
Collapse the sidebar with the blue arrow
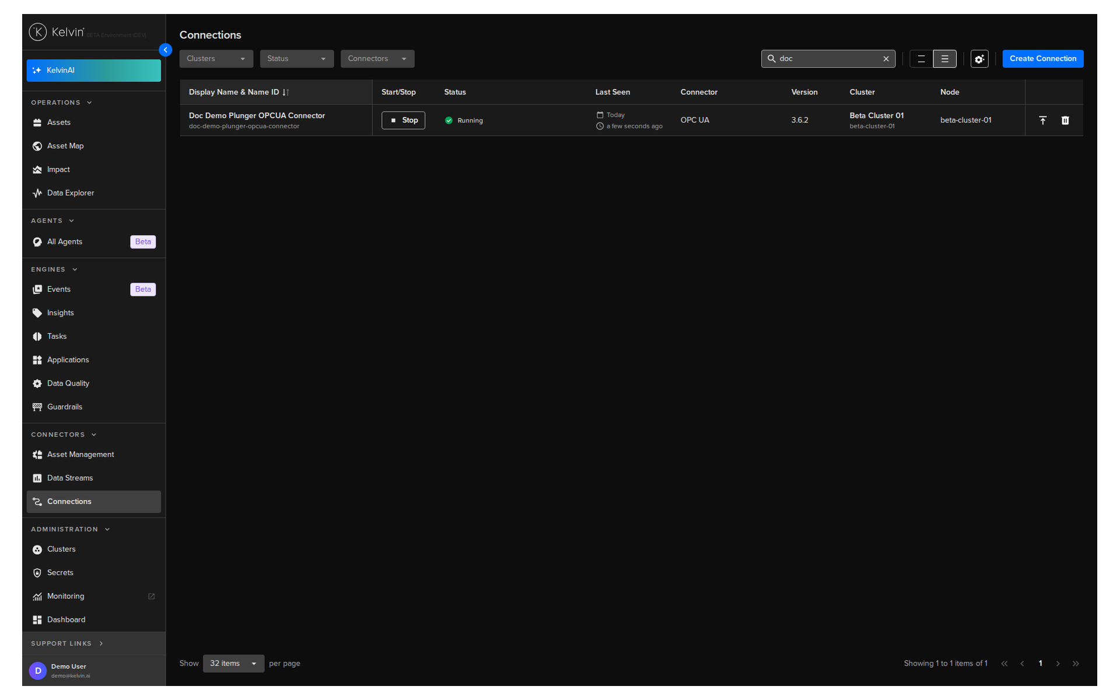point(166,50)
